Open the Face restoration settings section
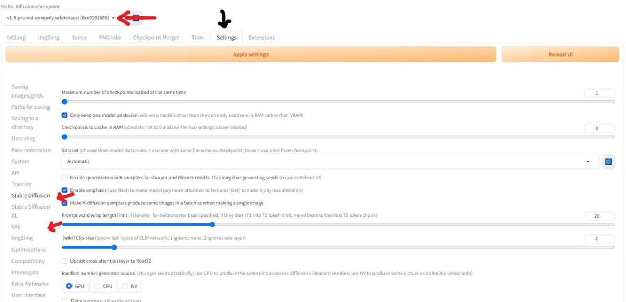This screenshot has height=302, width=626. 31,150
